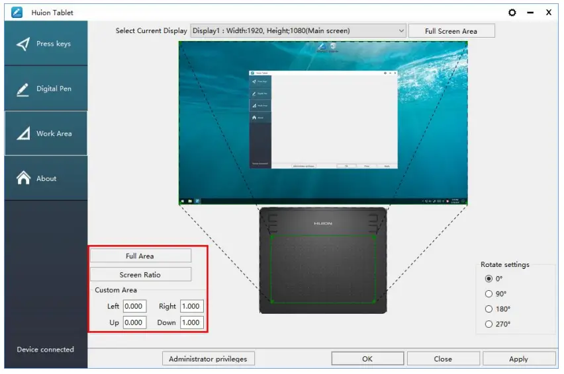
Task: Open the Press keys tab
Action: (46, 44)
